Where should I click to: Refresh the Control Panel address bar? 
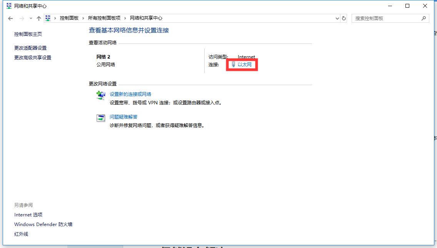(x=344, y=18)
